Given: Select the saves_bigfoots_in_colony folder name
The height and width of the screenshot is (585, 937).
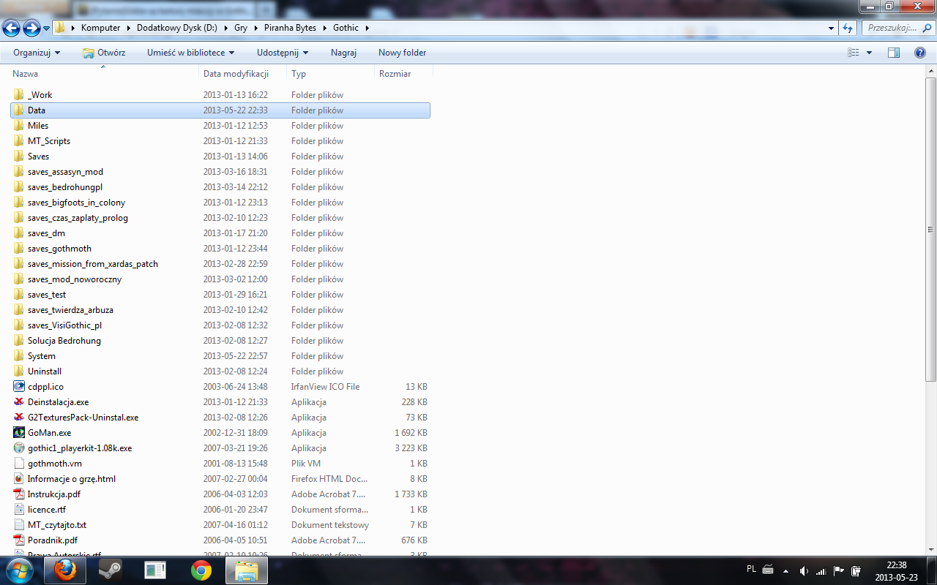Looking at the screenshot, I should 76,203.
